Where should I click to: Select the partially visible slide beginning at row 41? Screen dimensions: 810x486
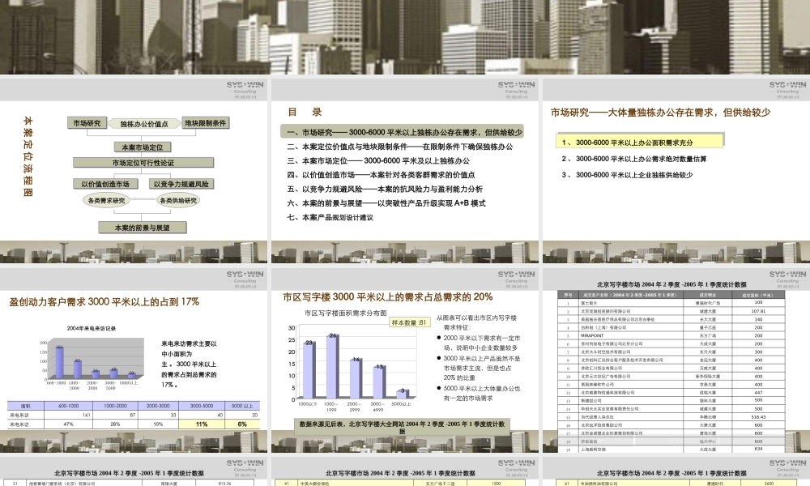click(x=405, y=471)
